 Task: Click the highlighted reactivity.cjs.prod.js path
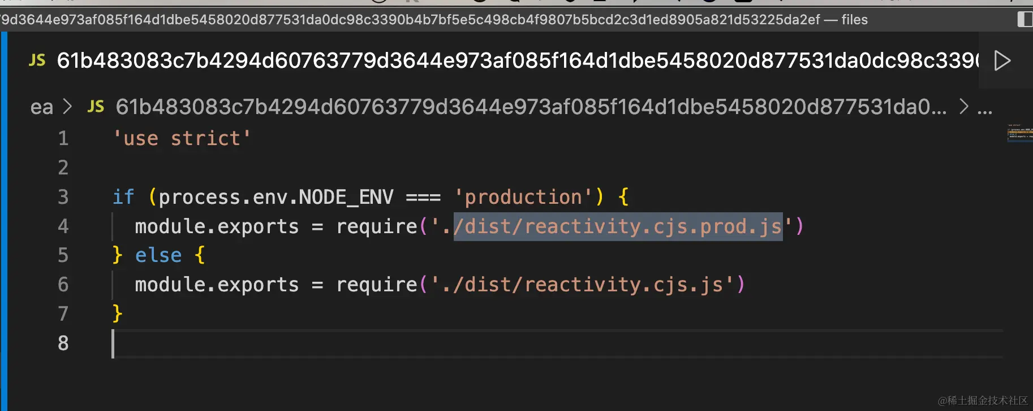coord(618,226)
